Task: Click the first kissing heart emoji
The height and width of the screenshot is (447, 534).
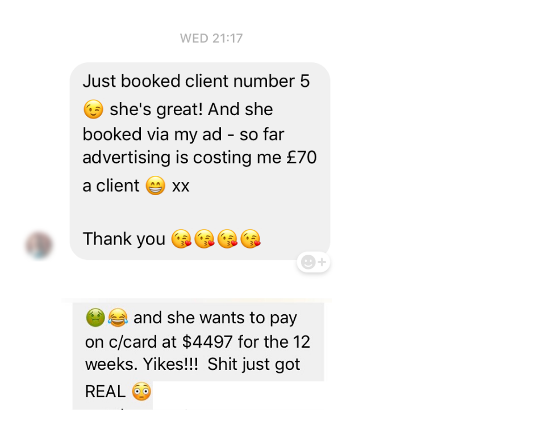Action: [x=181, y=239]
